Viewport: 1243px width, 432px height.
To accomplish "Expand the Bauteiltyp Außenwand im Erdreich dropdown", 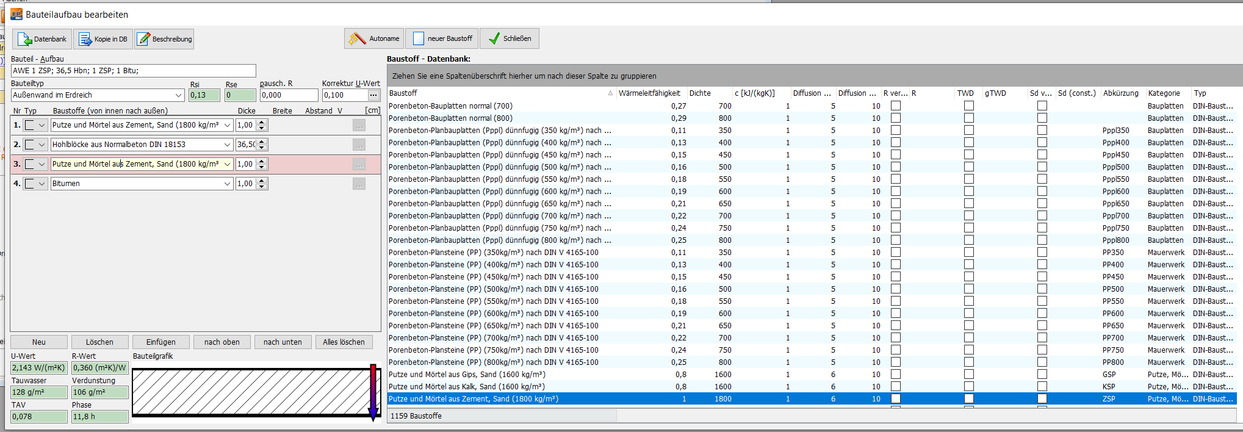I will point(179,95).
